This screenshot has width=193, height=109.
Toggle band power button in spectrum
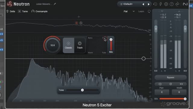coord(76,23)
